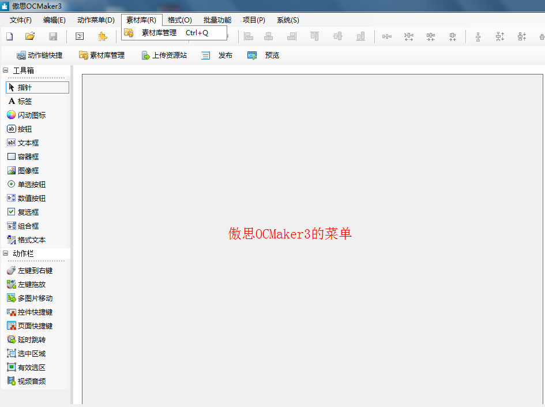This screenshot has height=407, width=545.
Task: Close the 素材库(R) menu
Action: pyautogui.click(x=141, y=20)
